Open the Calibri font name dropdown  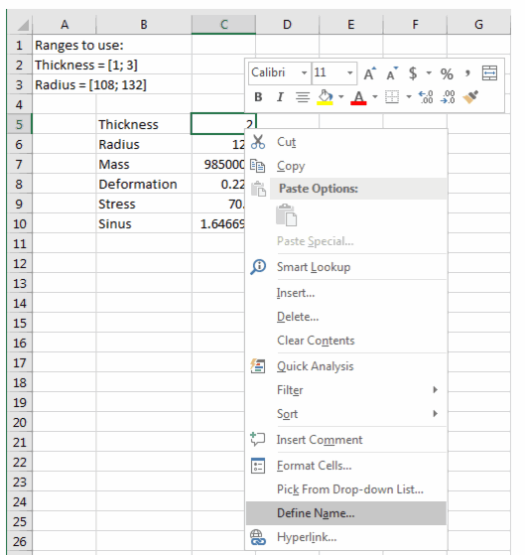[x=304, y=73]
